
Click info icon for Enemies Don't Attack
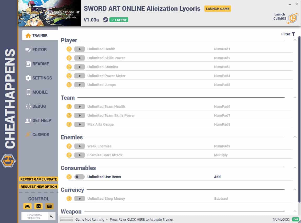[69, 155]
